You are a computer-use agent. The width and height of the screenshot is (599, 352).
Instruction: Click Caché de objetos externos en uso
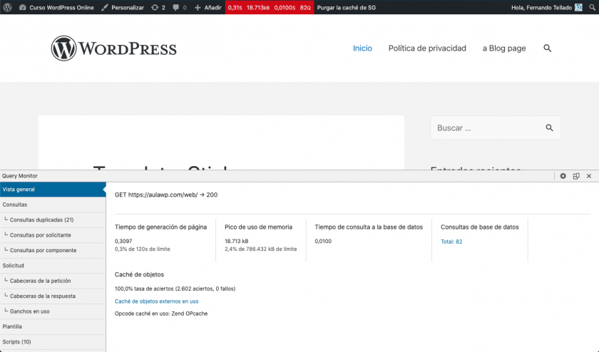(x=156, y=301)
